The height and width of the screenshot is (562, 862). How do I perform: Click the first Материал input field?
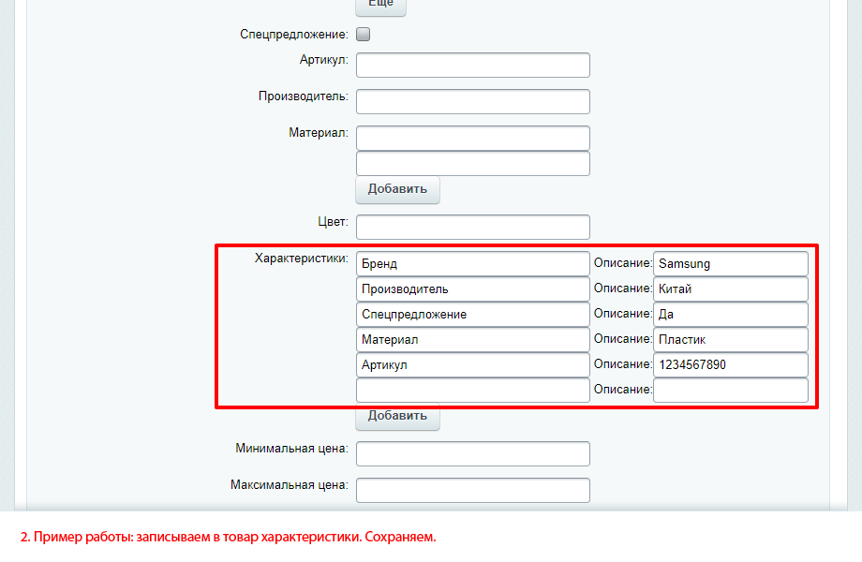[x=472, y=138]
